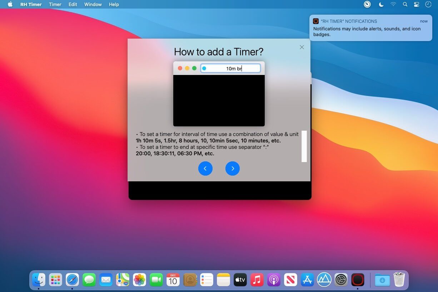
Task: Click the Clock icon at top right
Action: click(428, 4)
